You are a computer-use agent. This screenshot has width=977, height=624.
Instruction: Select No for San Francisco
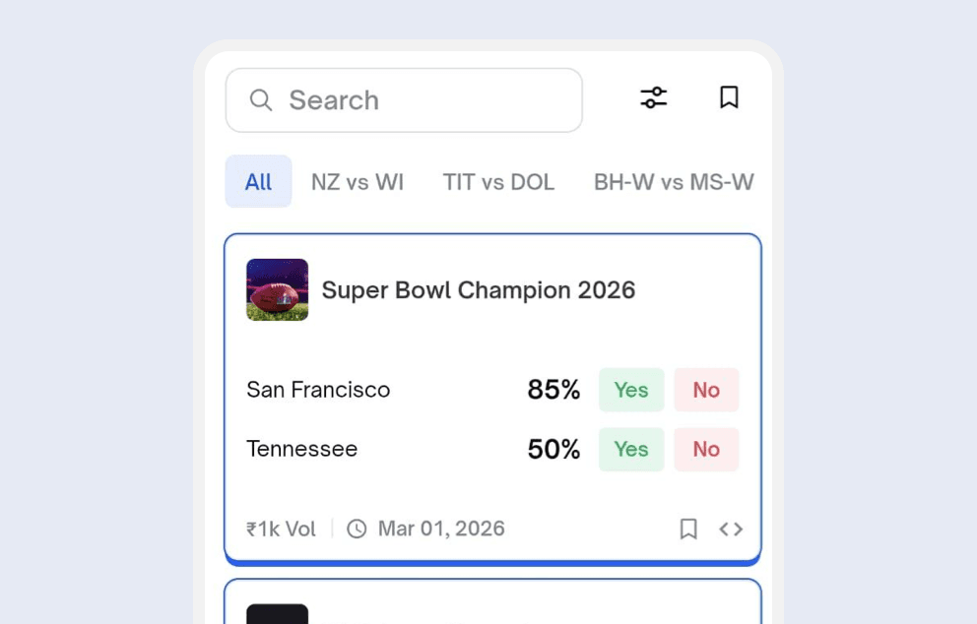point(706,390)
